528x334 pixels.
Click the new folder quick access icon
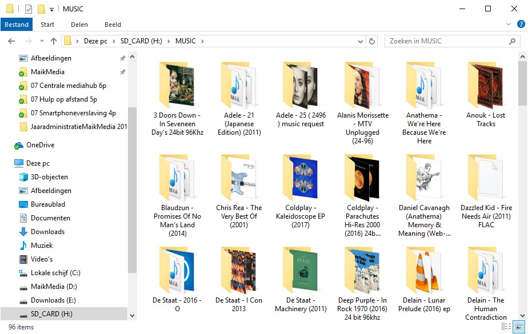point(41,9)
